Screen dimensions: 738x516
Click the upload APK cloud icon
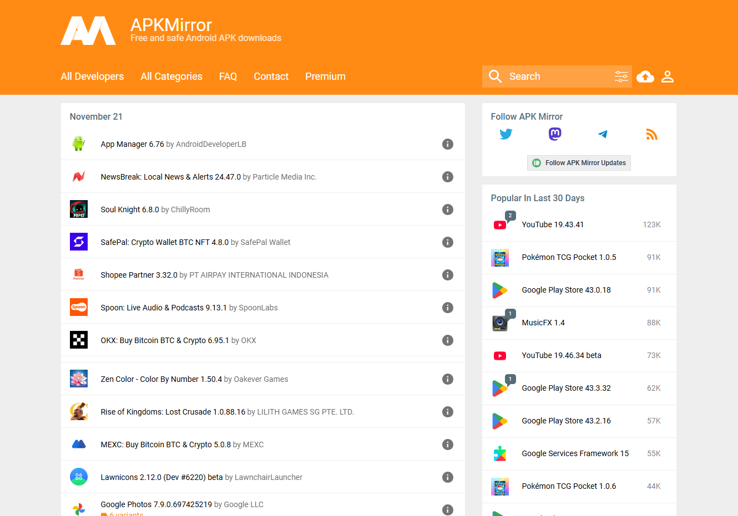pos(645,76)
